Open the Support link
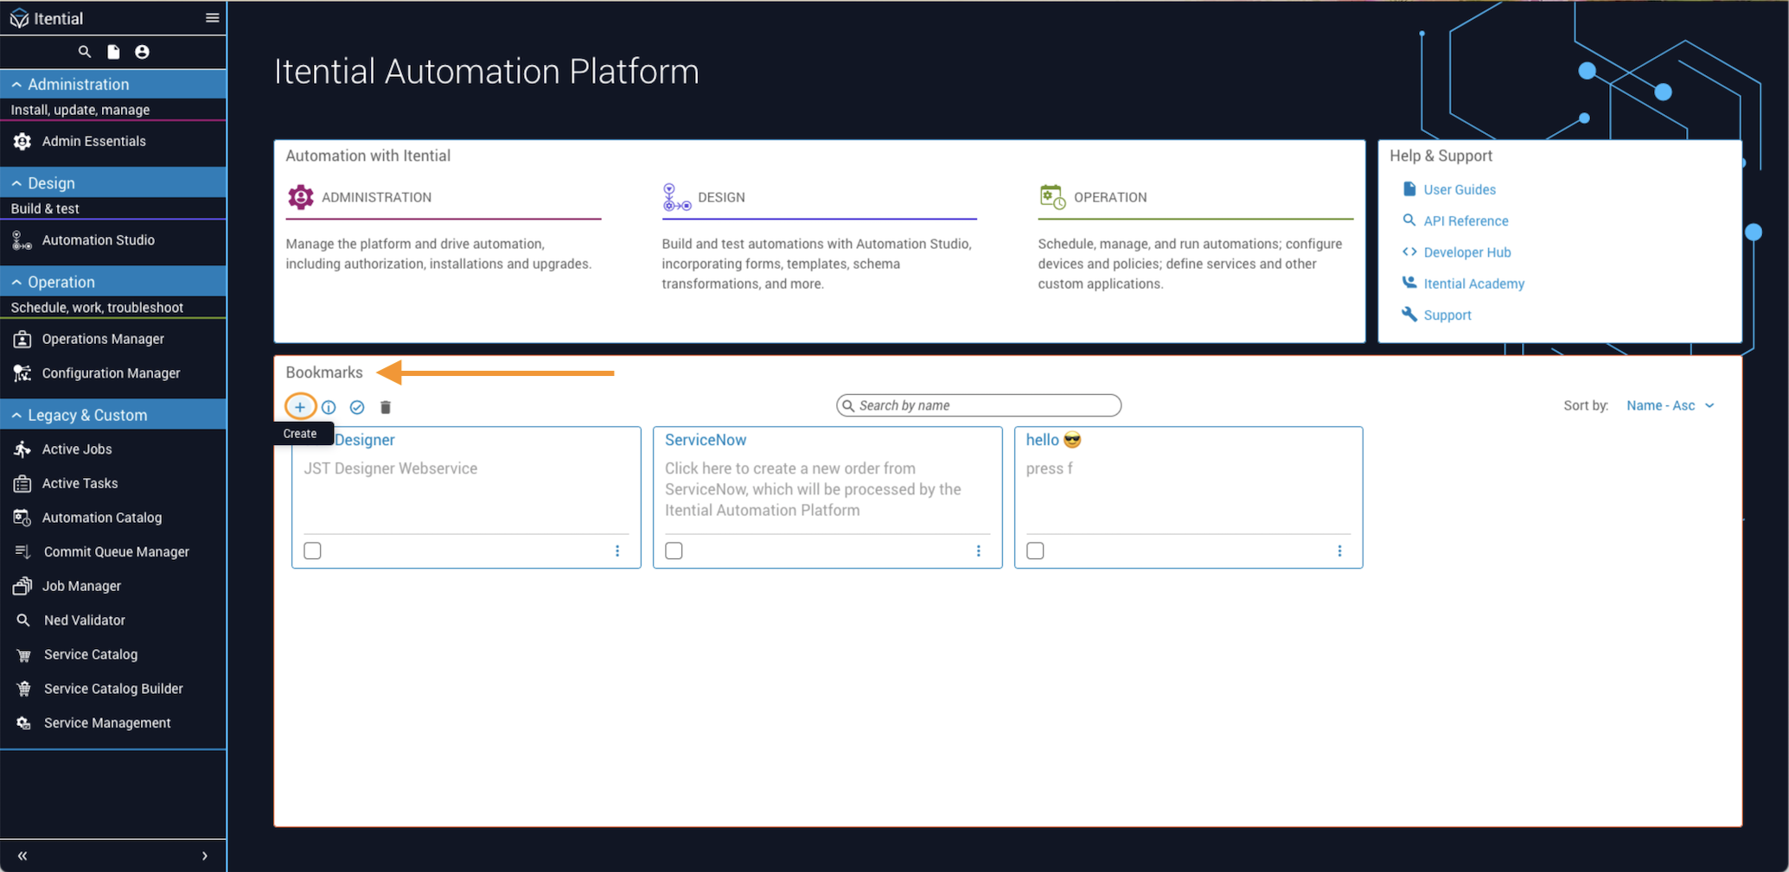This screenshot has width=1789, height=872. coord(1447,315)
